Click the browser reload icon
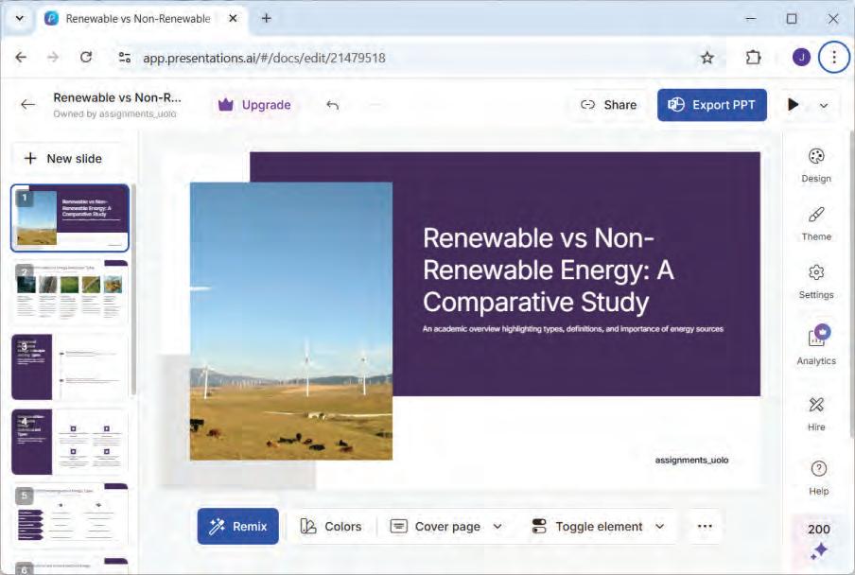This screenshot has width=855, height=575. 86,58
